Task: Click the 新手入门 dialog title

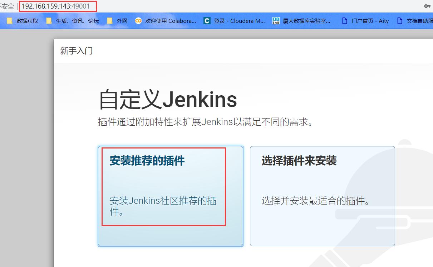Action: point(77,51)
